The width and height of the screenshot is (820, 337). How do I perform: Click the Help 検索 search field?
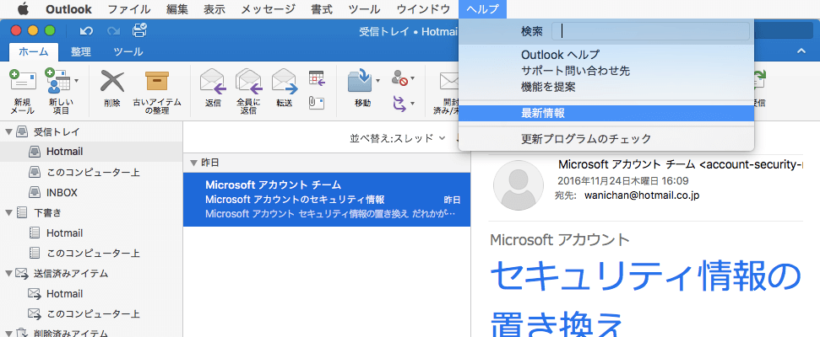point(651,31)
